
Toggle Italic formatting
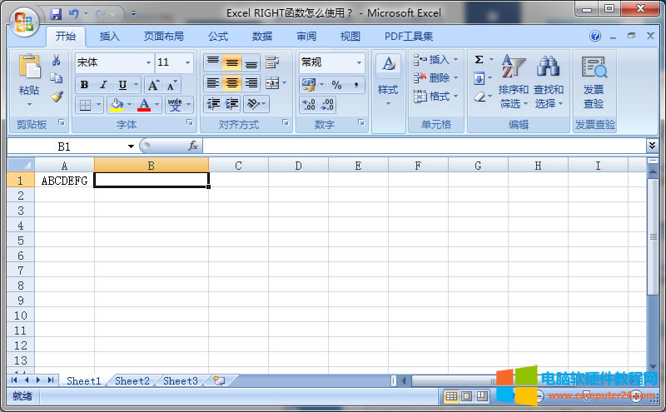103,85
